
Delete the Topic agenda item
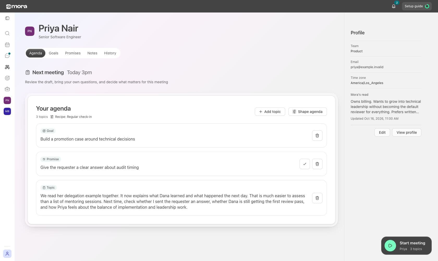(317, 198)
